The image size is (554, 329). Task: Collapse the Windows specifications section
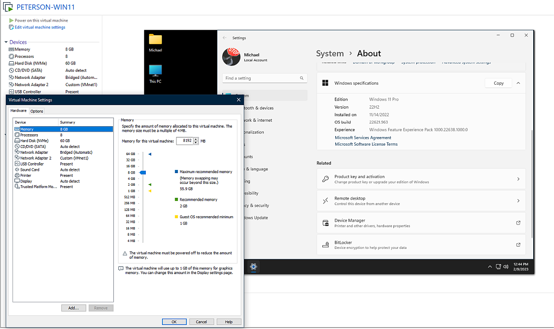pyautogui.click(x=518, y=83)
